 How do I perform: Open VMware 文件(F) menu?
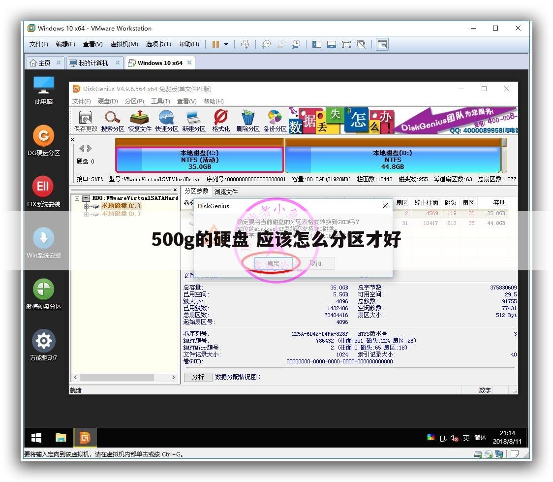pyautogui.click(x=38, y=44)
